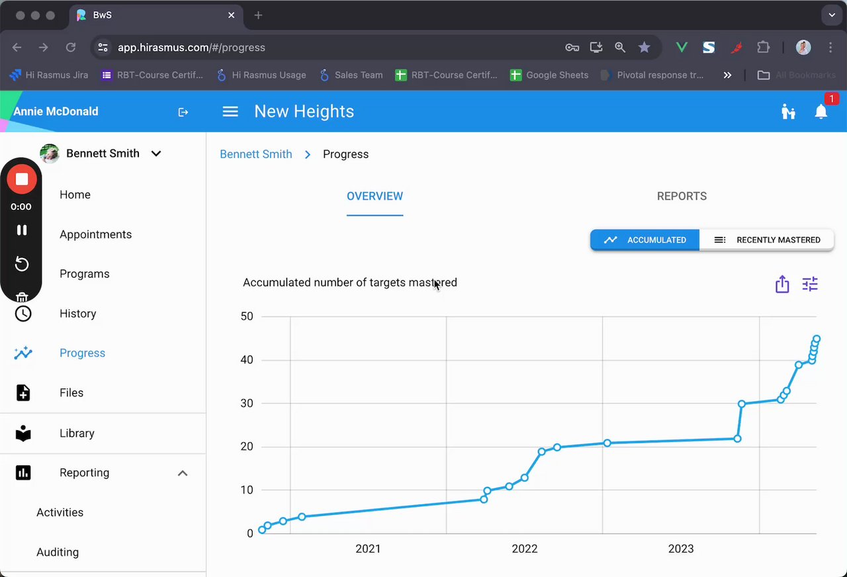Open the hamburger navigation menu
This screenshot has width=847, height=577.
click(x=230, y=112)
